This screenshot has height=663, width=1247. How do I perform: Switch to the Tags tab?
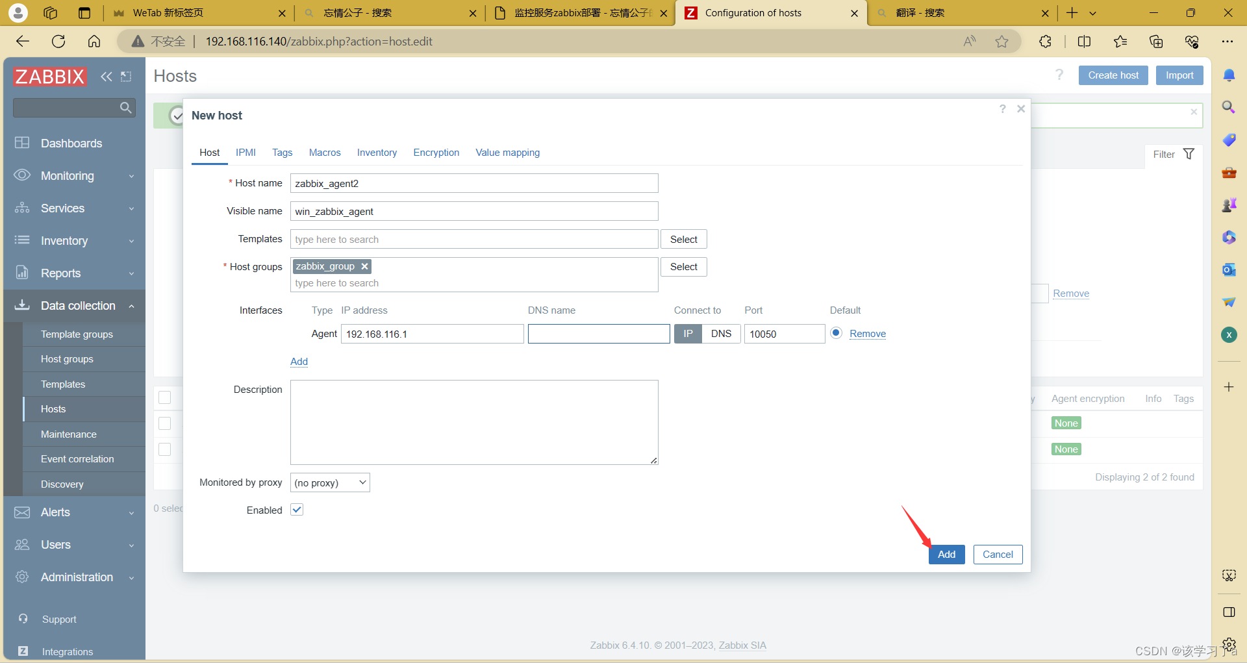click(x=282, y=153)
